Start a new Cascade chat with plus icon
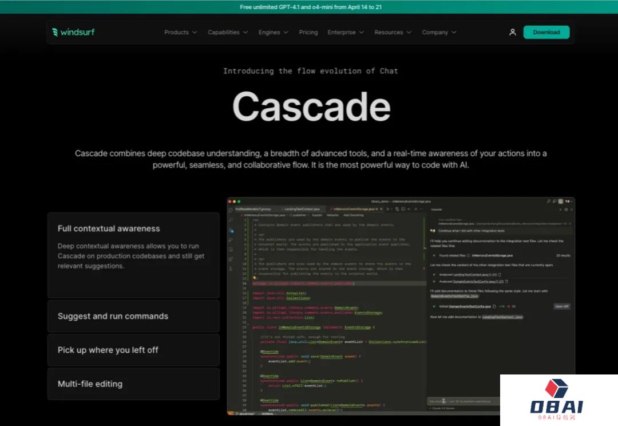 point(560,210)
